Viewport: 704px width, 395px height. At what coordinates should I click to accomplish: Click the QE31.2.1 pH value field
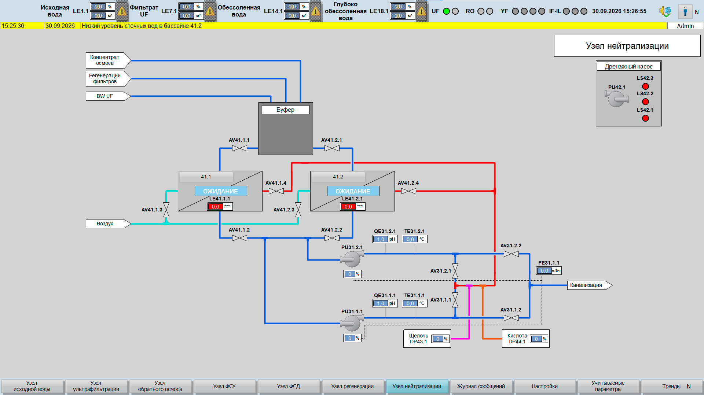click(x=381, y=239)
